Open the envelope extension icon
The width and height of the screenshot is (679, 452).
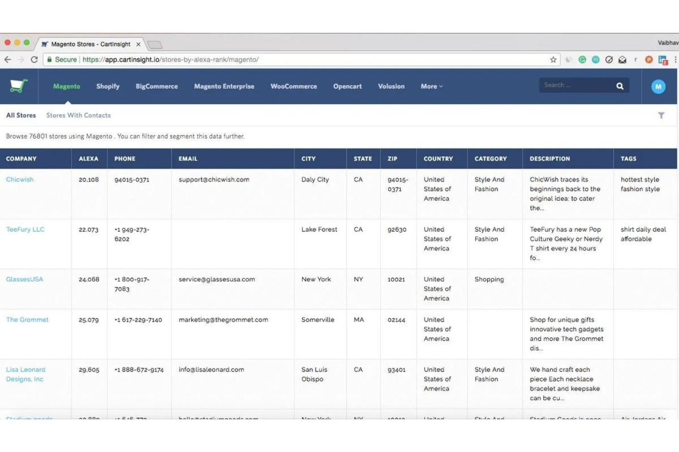tap(623, 59)
